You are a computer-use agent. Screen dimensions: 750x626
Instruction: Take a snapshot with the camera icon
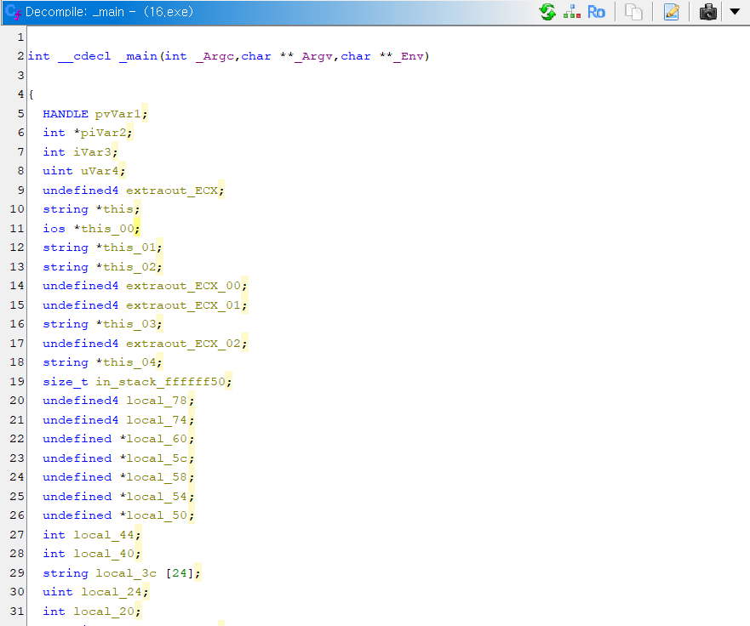[708, 12]
